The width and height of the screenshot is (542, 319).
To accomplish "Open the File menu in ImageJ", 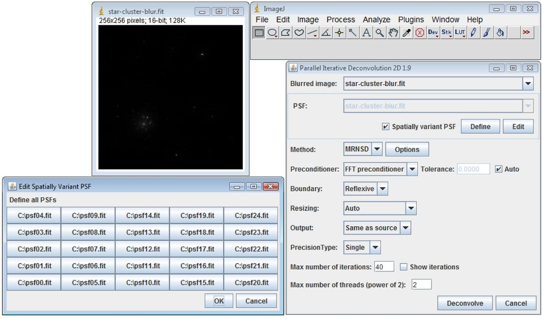I will point(262,20).
